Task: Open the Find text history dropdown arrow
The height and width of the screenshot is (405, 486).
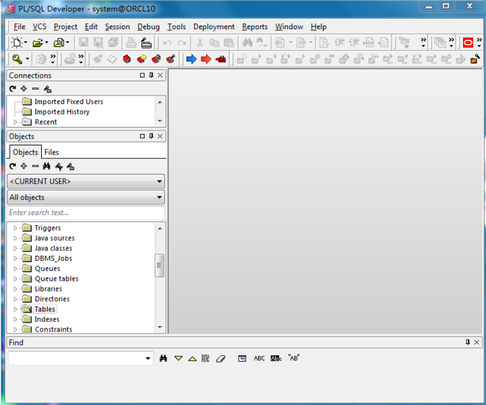Action: [148, 359]
